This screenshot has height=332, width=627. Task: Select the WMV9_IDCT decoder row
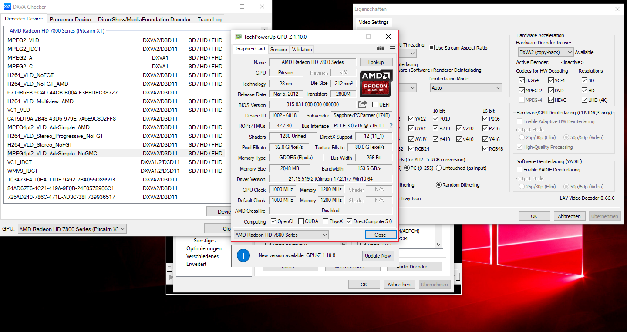tap(117, 171)
